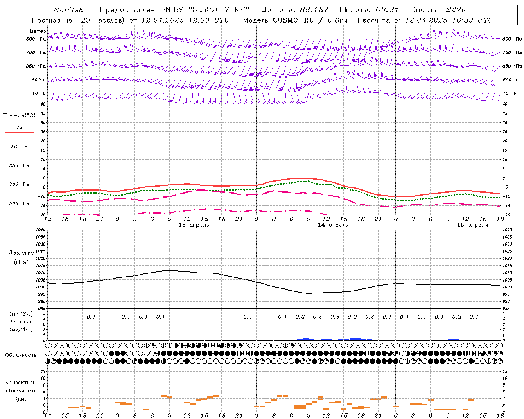Click the Norilsk station title
Screen dimensions: 524x419
pos(68,10)
